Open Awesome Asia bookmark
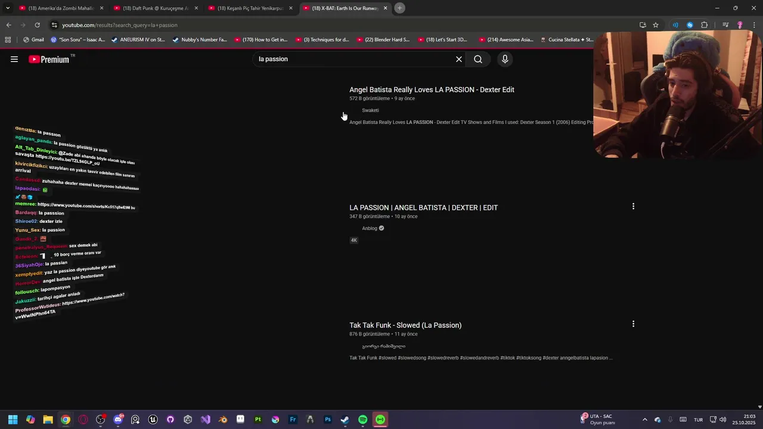The height and width of the screenshot is (429, 763). pyautogui.click(x=505, y=40)
